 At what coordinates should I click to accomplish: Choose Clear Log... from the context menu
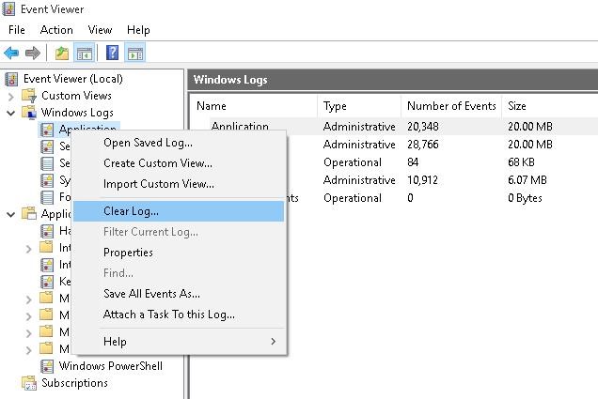tap(131, 211)
